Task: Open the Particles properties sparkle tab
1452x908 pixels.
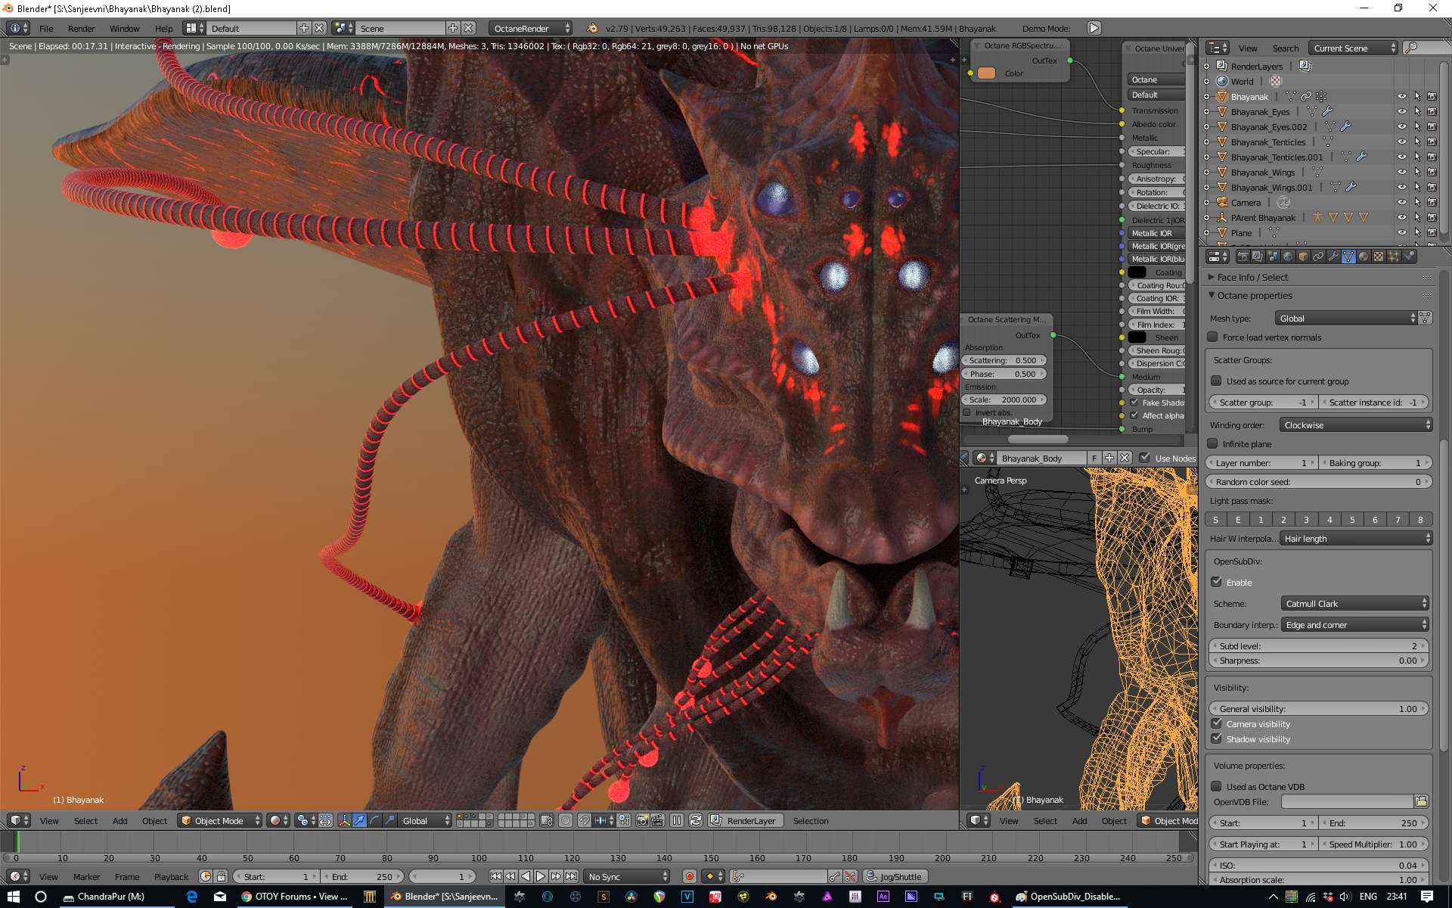Action: pos(1394,257)
